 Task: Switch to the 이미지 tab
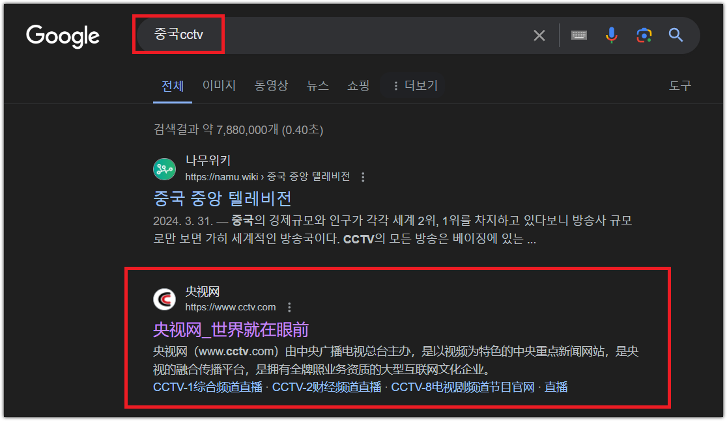pyautogui.click(x=219, y=85)
